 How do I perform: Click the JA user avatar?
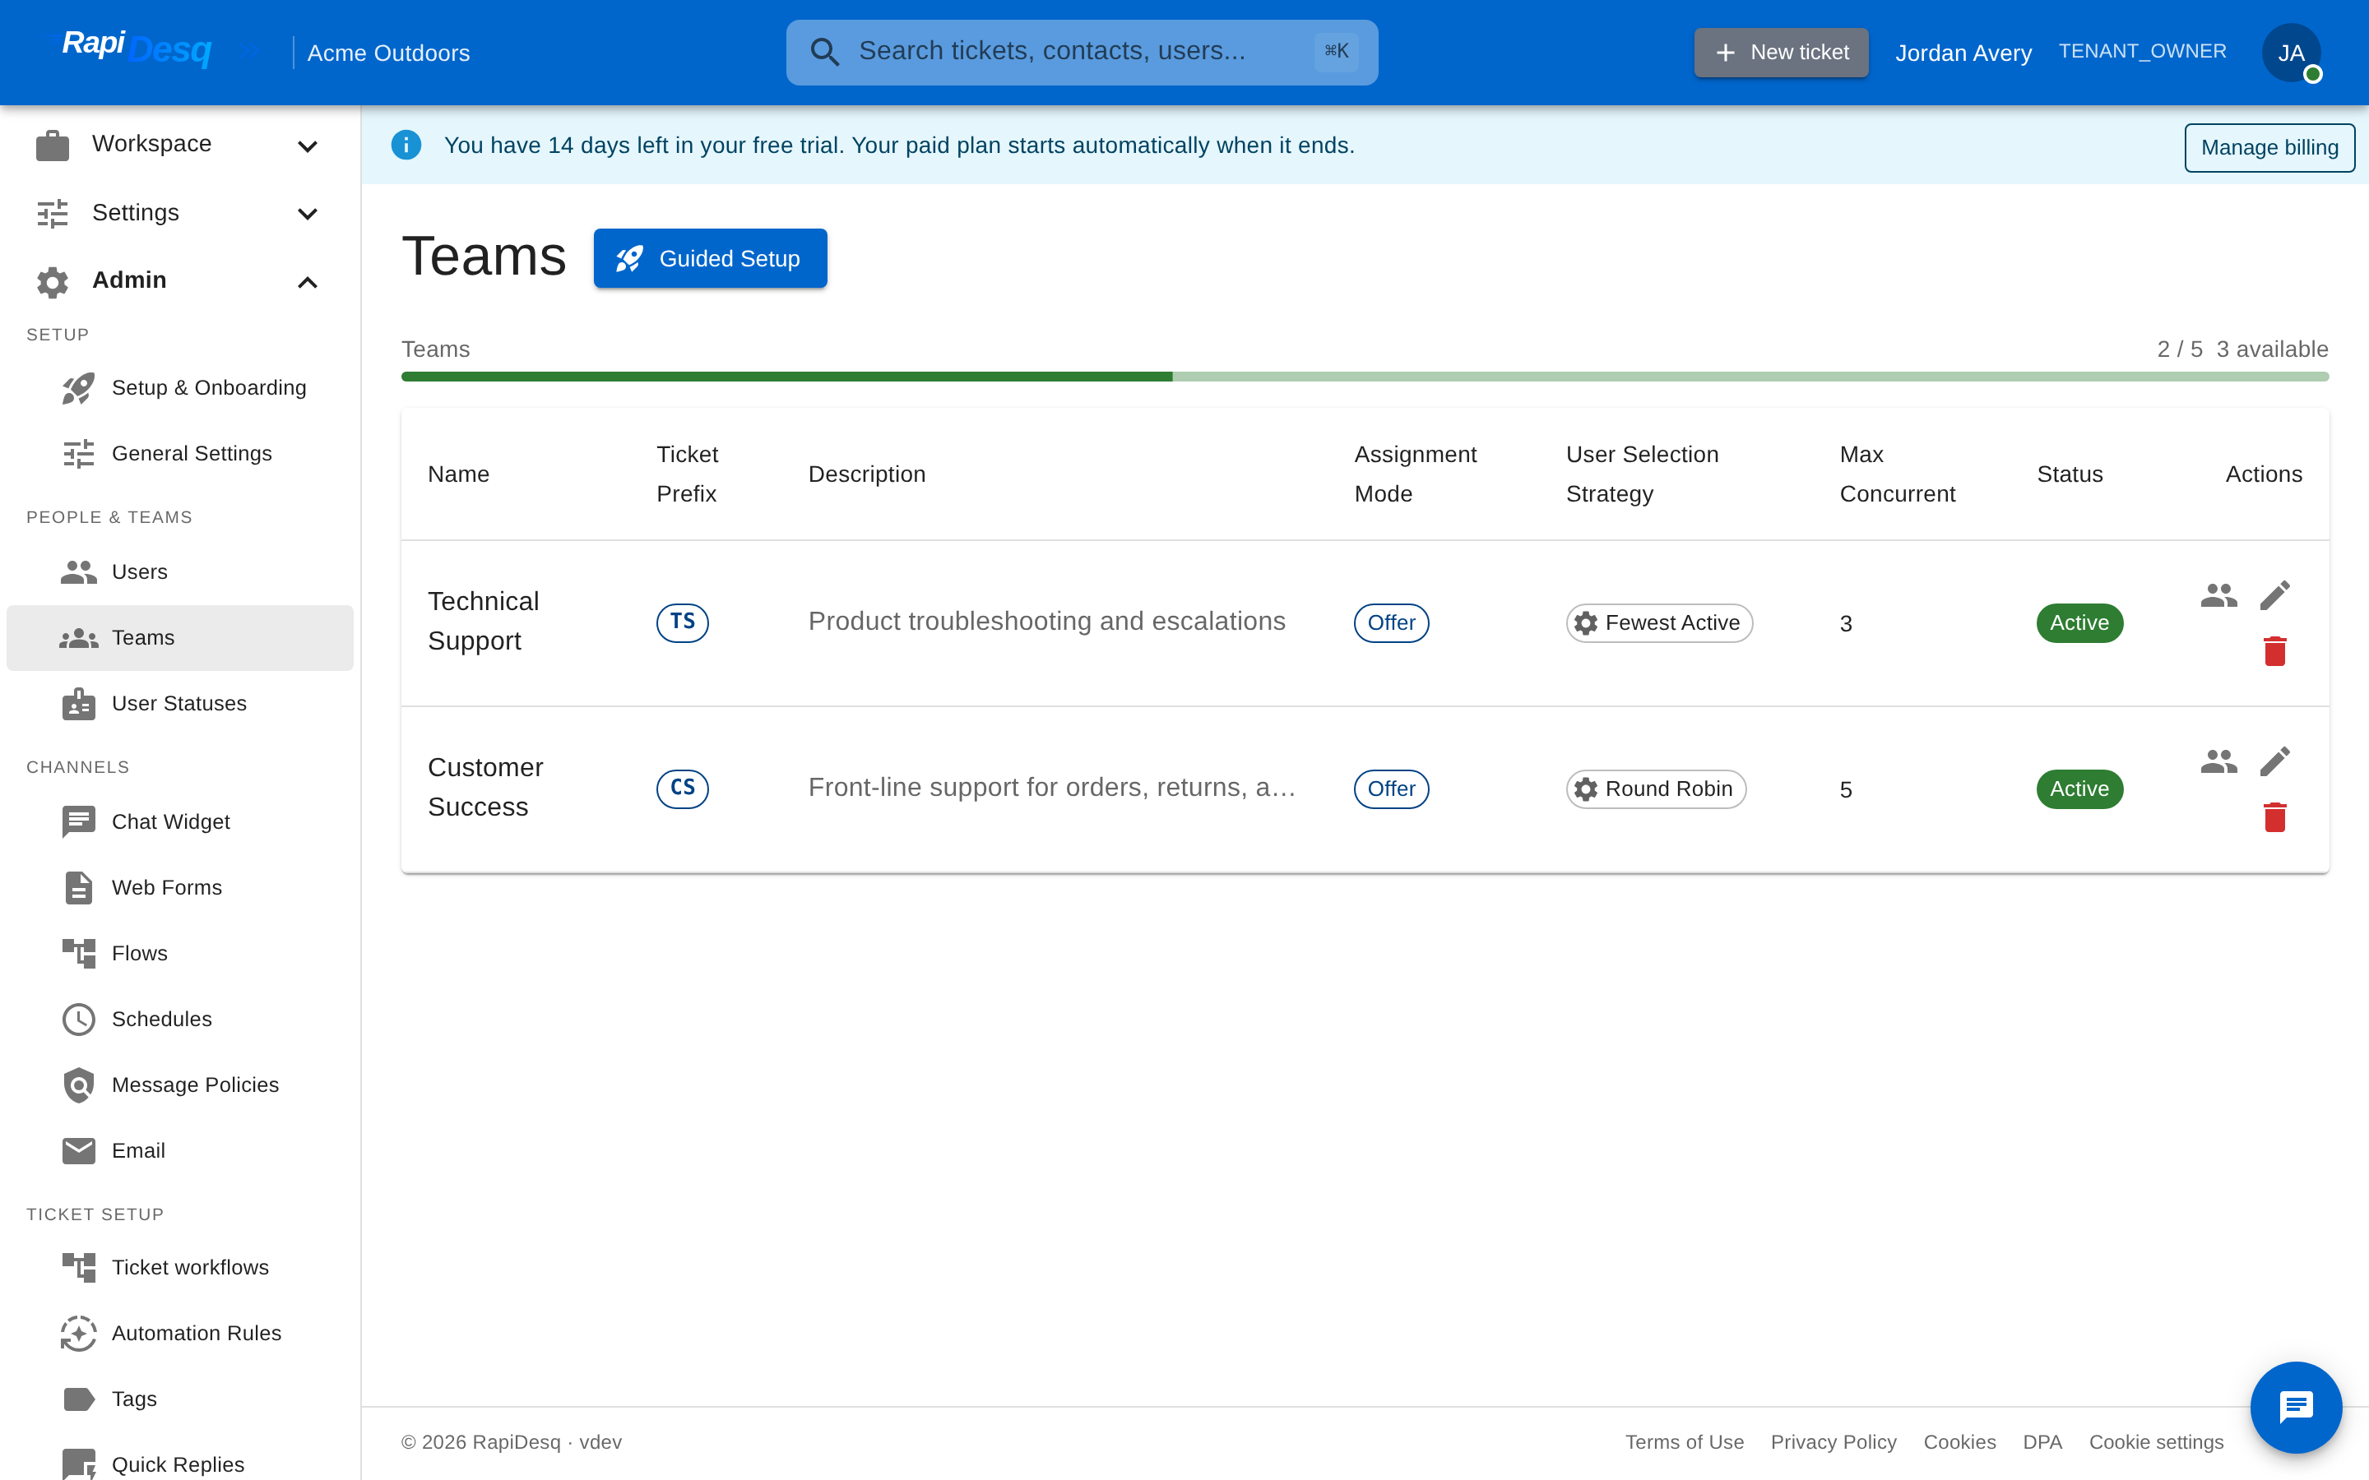click(x=2291, y=53)
